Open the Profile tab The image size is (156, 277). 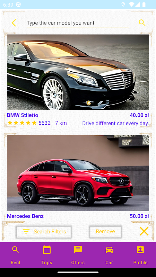[140, 255]
